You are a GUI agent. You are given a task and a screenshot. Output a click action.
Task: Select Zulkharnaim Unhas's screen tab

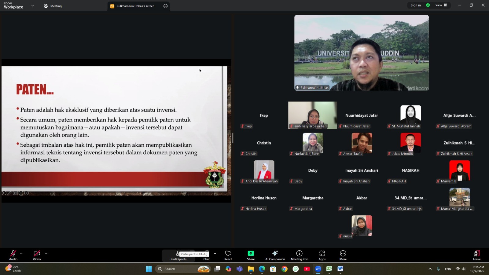click(135, 6)
